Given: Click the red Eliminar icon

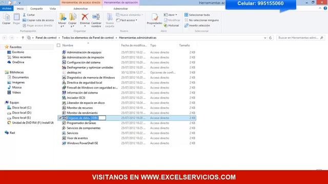Looking at the screenshot, I should point(85,17).
